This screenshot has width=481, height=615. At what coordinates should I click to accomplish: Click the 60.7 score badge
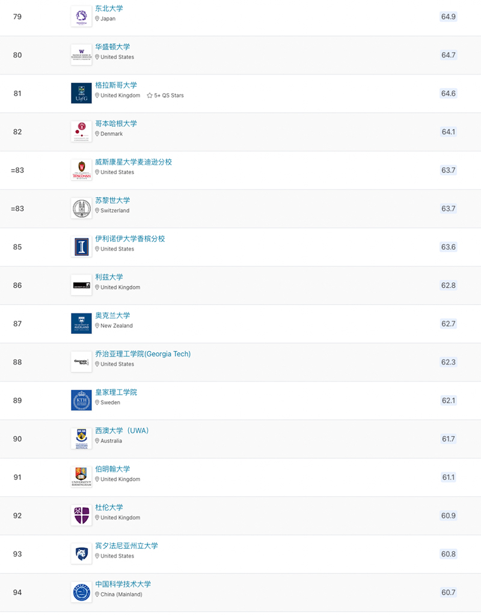click(449, 593)
